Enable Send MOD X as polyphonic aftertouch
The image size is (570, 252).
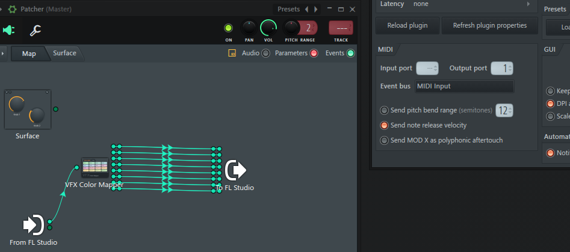[384, 140]
